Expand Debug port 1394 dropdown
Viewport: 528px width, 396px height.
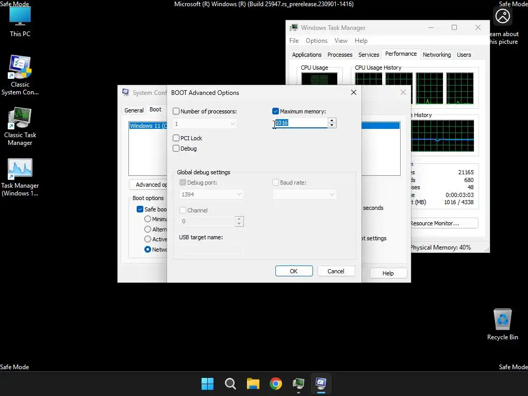point(239,194)
